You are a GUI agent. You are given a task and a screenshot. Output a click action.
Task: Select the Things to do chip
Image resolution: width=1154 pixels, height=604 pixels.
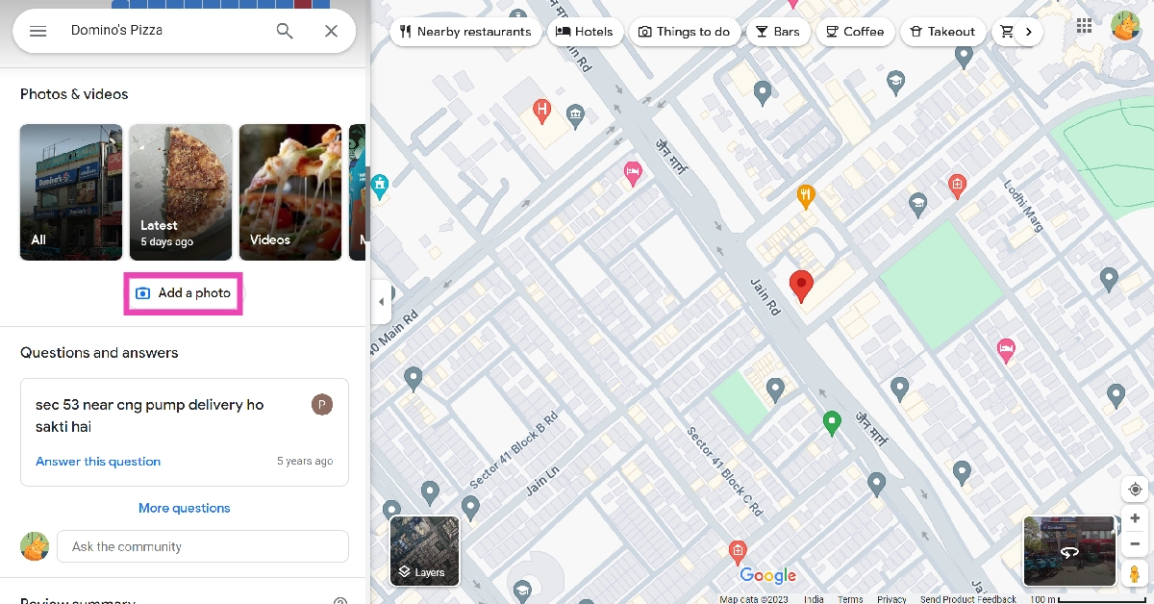685,32
